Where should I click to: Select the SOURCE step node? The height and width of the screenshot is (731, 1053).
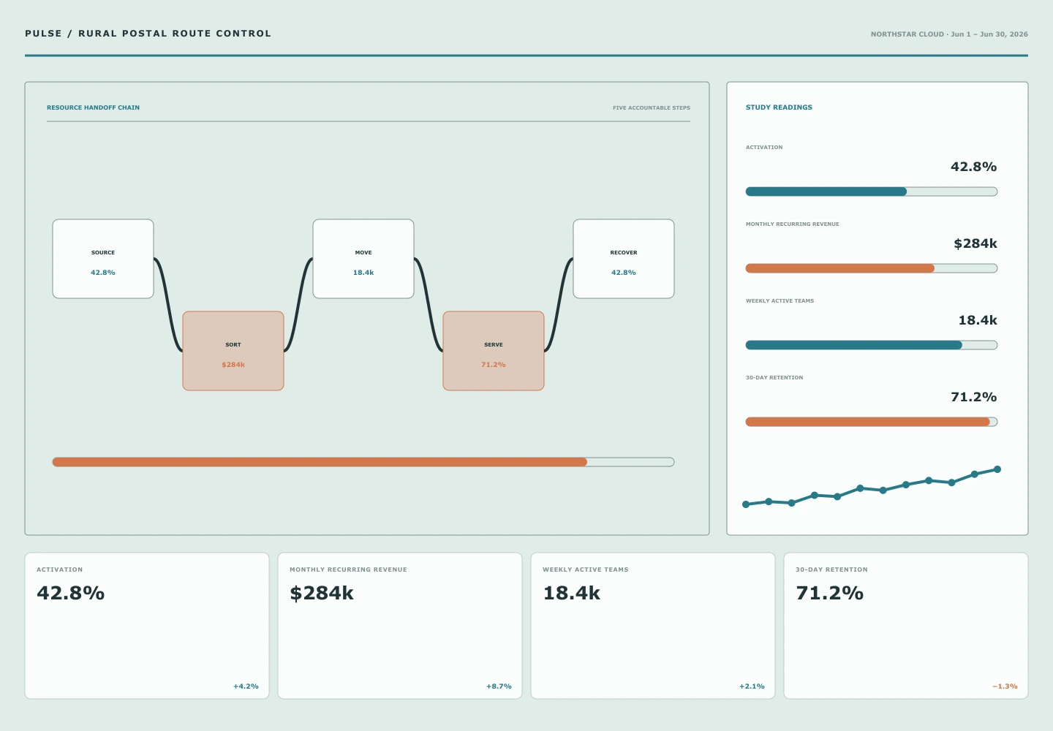click(x=103, y=259)
